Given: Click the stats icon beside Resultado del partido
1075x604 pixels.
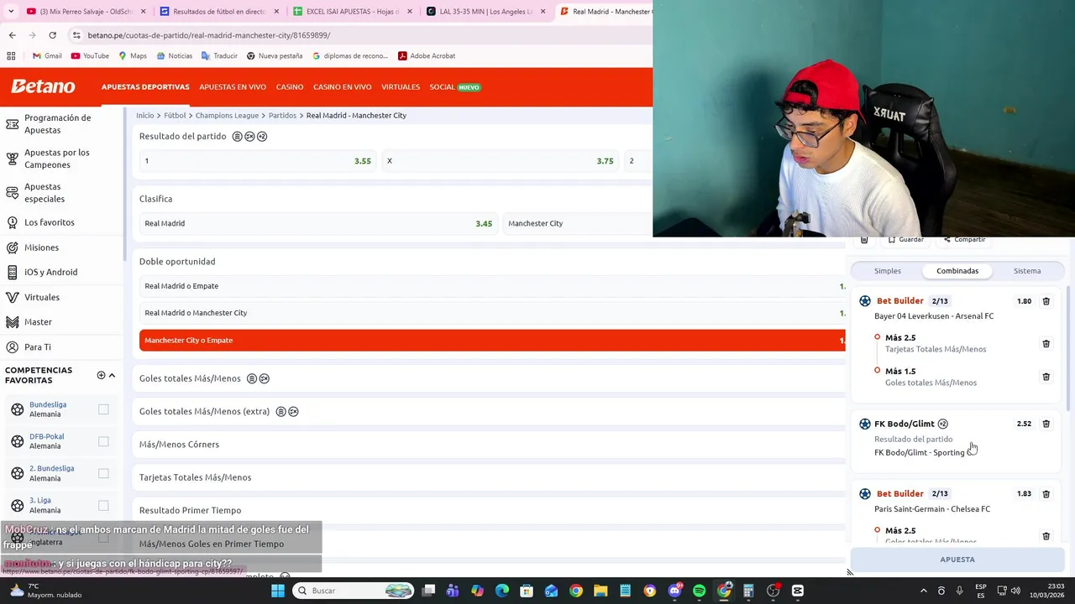Looking at the screenshot, I should click(x=237, y=136).
